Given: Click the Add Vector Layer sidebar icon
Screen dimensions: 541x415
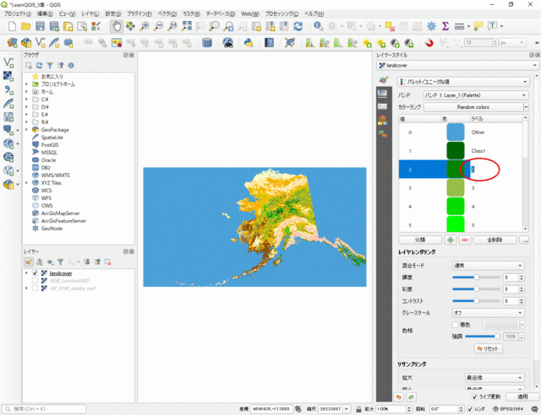Looking at the screenshot, I should point(8,62).
